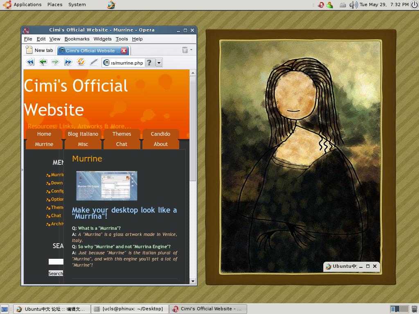Open the File menu
The width and height of the screenshot is (419, 314).
(28, 39)
